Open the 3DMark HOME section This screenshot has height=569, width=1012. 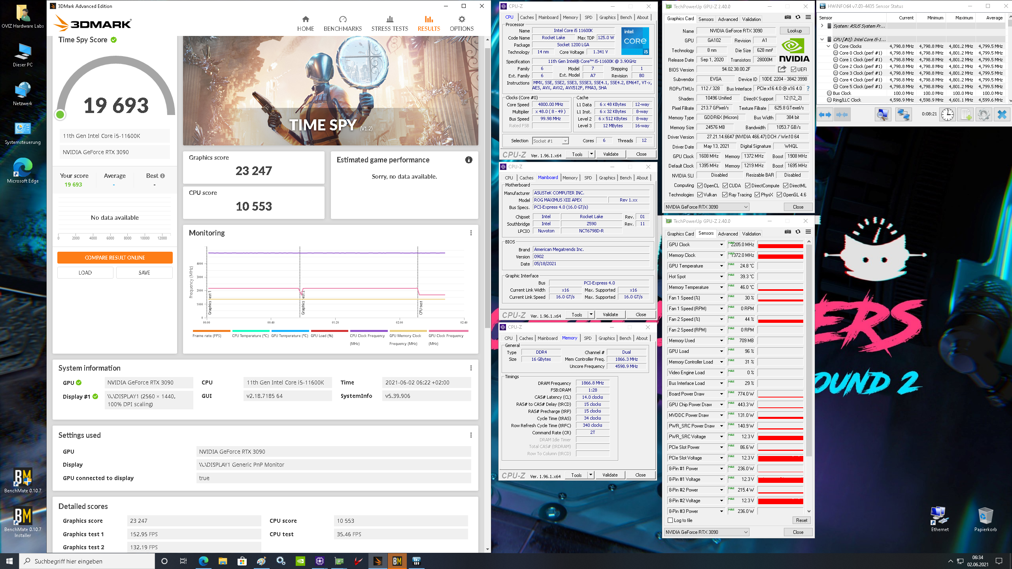point(306,24)
